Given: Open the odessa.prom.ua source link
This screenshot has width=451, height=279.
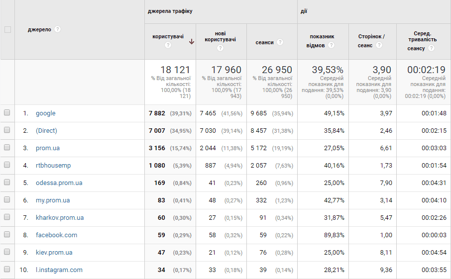Looking at the screenshot, I should click(59, 183).
